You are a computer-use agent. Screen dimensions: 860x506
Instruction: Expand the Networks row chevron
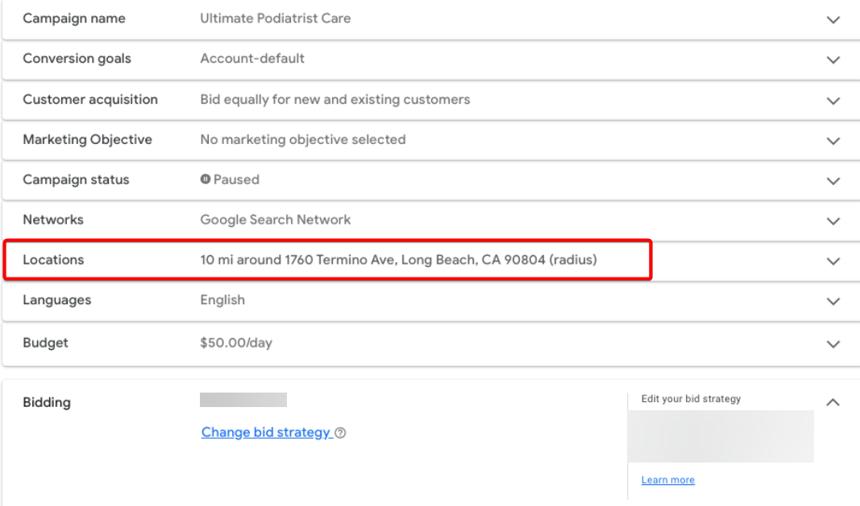tap(833, 221)
